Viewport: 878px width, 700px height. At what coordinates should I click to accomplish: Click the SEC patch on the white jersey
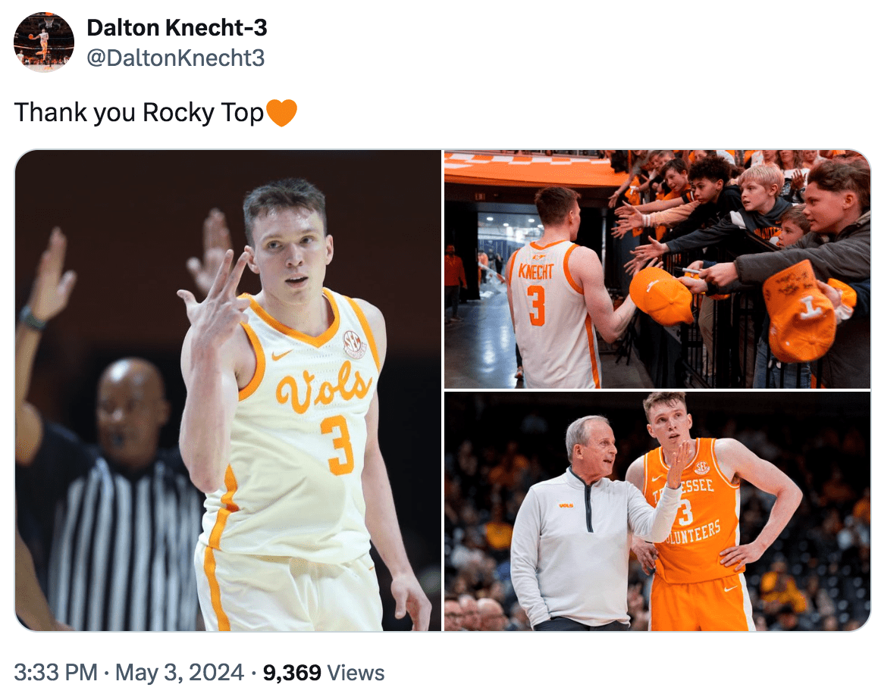coord(354,344)
